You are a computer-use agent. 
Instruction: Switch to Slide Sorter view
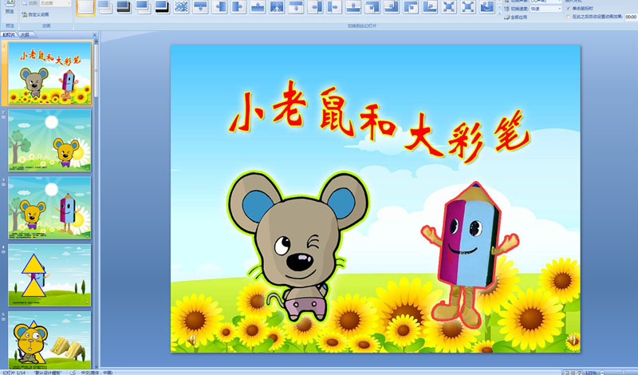point(573,373)
